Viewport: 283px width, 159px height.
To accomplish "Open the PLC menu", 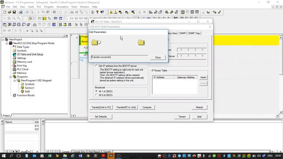I will [39, 7].
